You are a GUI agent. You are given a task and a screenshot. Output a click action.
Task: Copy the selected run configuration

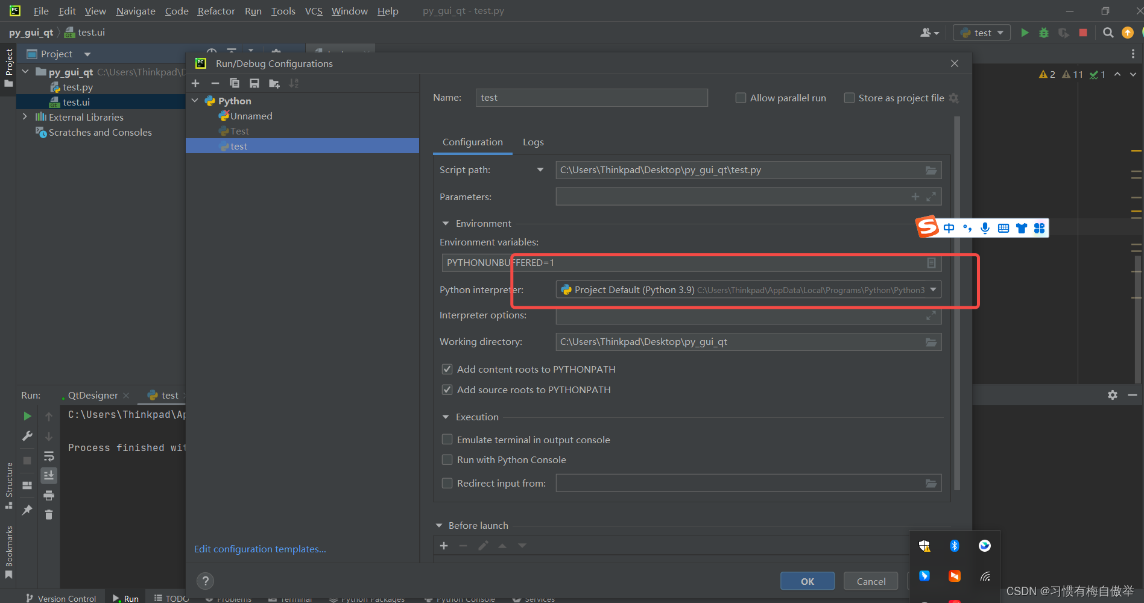(x=235, y=83)
